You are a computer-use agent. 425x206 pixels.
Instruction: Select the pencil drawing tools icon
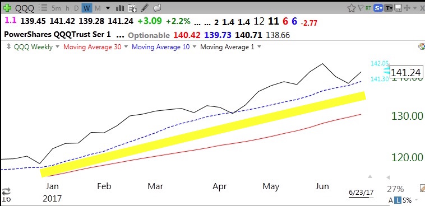[x=145, y=8]
